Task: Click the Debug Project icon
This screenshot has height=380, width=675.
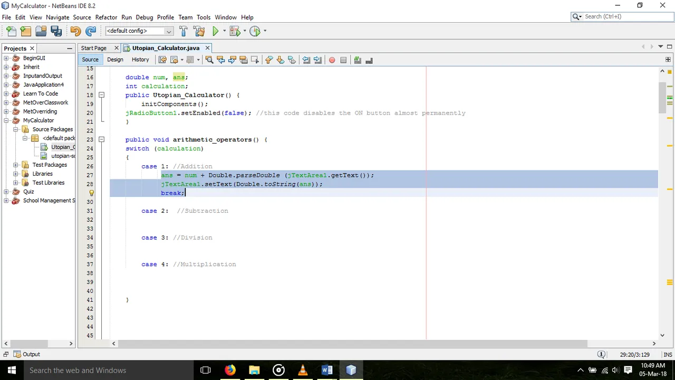Action: [x=235, y=31]
